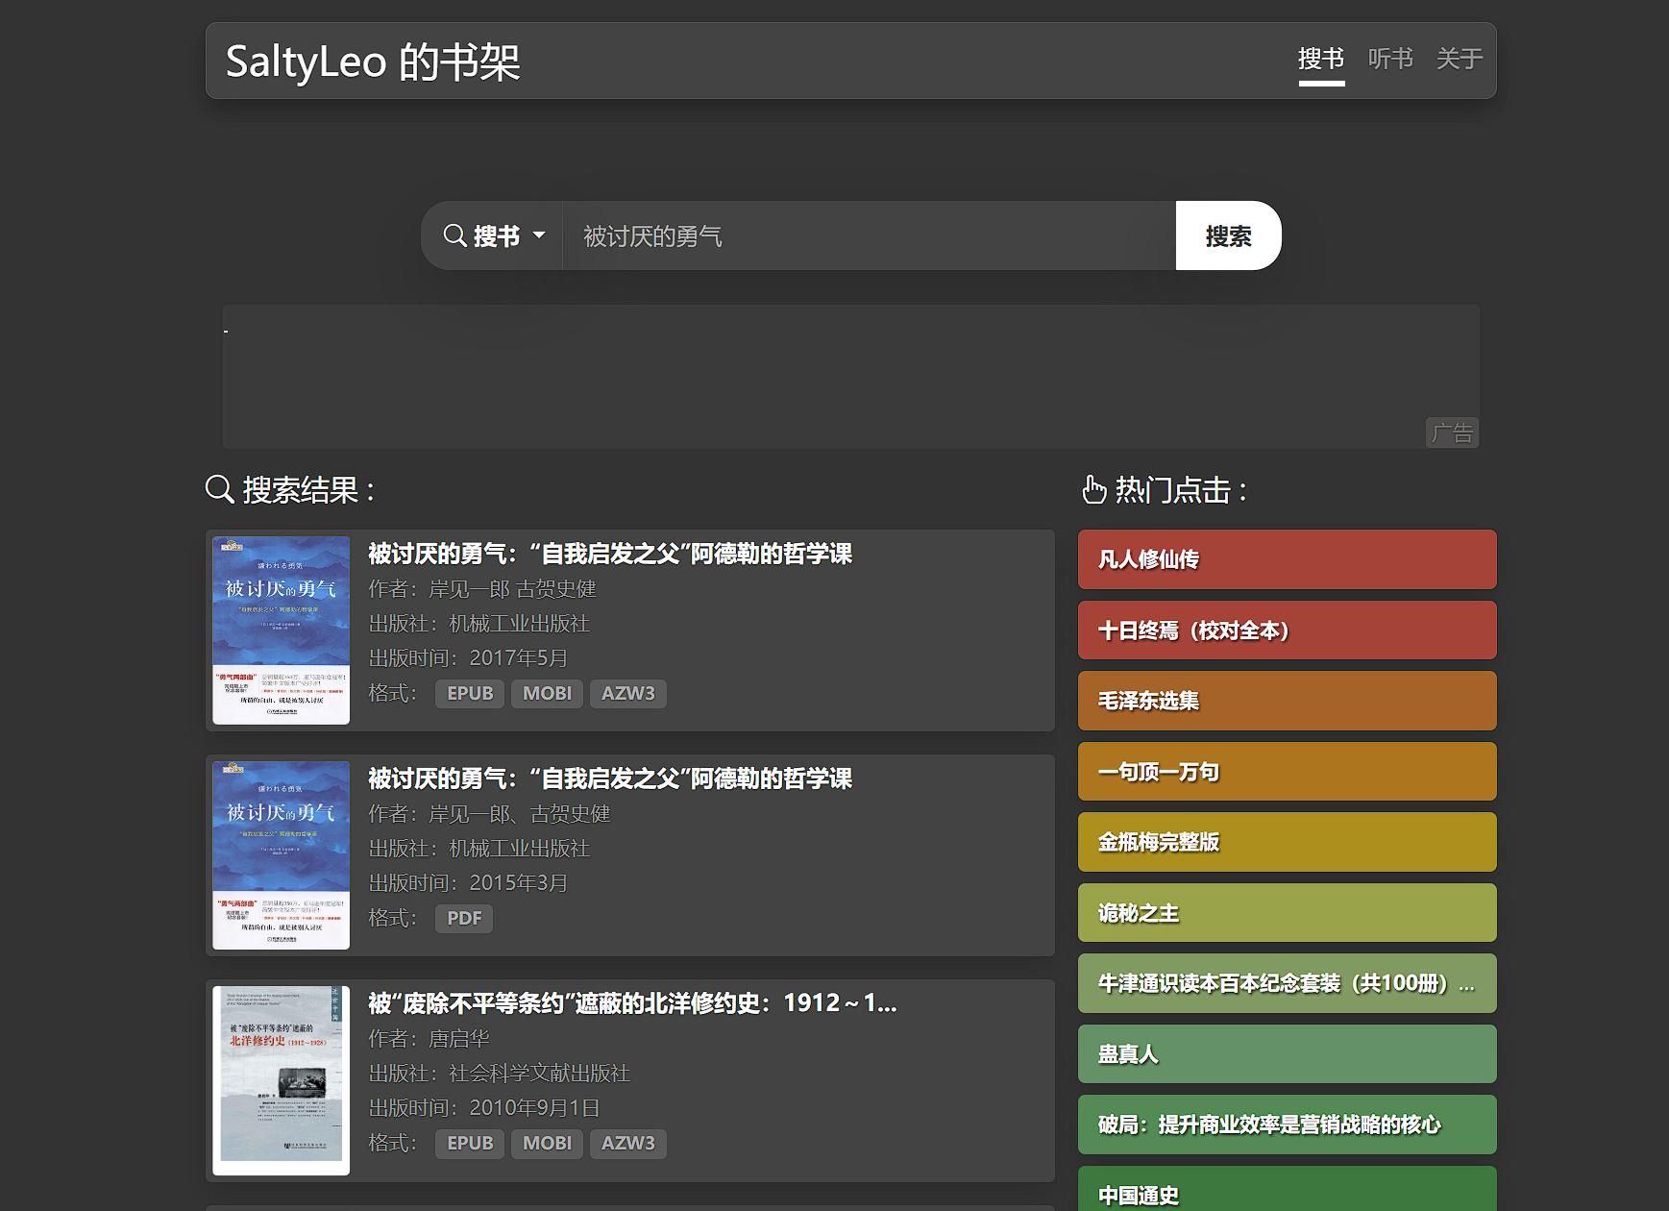
Task: Click the 搜索结果 heading text
Action: pyautogui.click(x=308, y=490)
